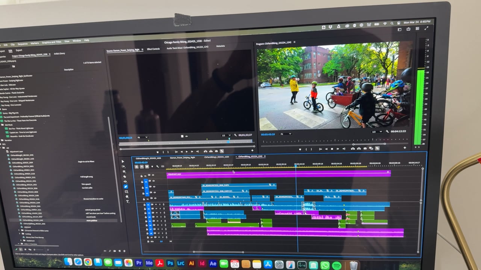Viewport: 481px width, 270px height.
Task: Open the Source monitor button editor plus
Action: [x=253, y=151]
